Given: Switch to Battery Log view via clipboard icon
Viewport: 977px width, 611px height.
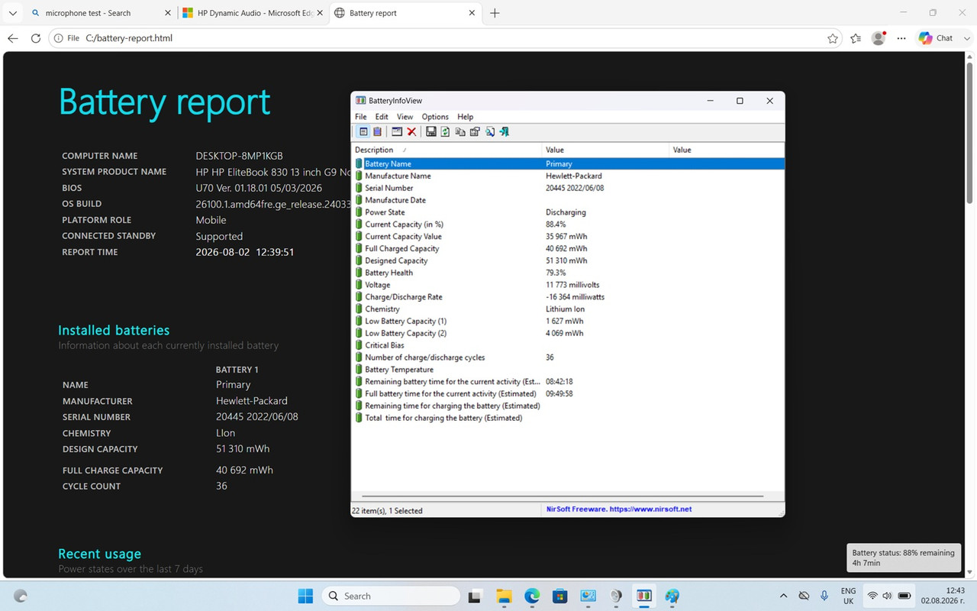Looking at the screenshot, I should point(377,132).
